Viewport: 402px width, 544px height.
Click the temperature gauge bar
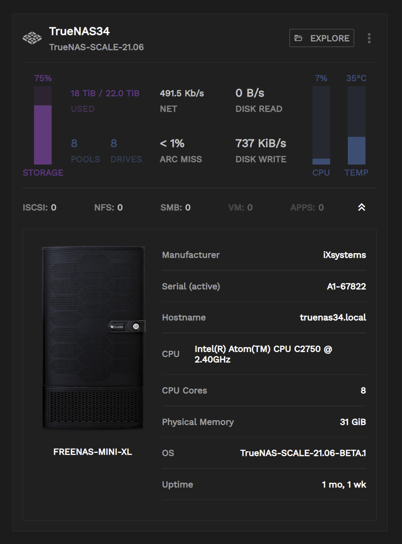pos(356,125)
